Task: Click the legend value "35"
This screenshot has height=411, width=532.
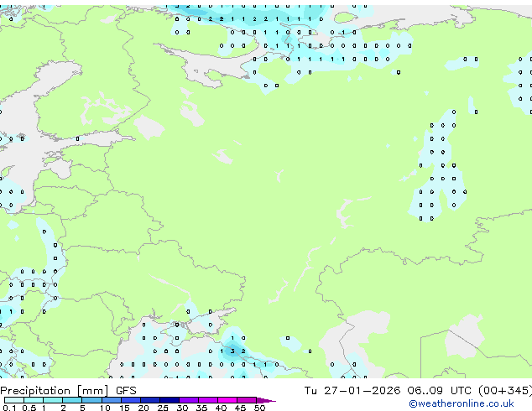Action: click(x=201, y=408)
